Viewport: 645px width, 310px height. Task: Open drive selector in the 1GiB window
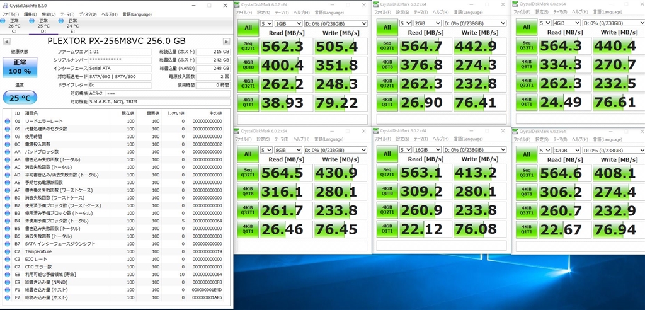(336, 23)
